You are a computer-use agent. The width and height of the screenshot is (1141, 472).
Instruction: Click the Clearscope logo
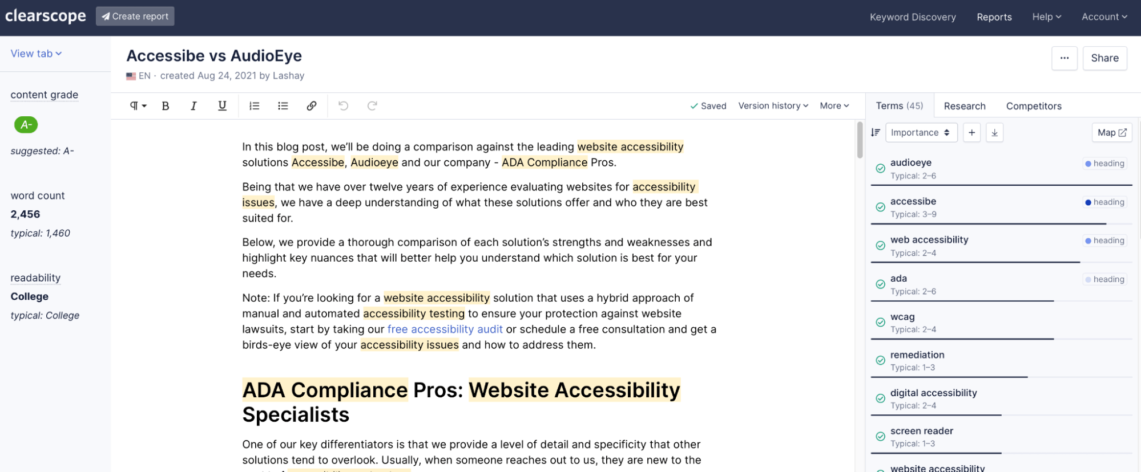(46, 16)
